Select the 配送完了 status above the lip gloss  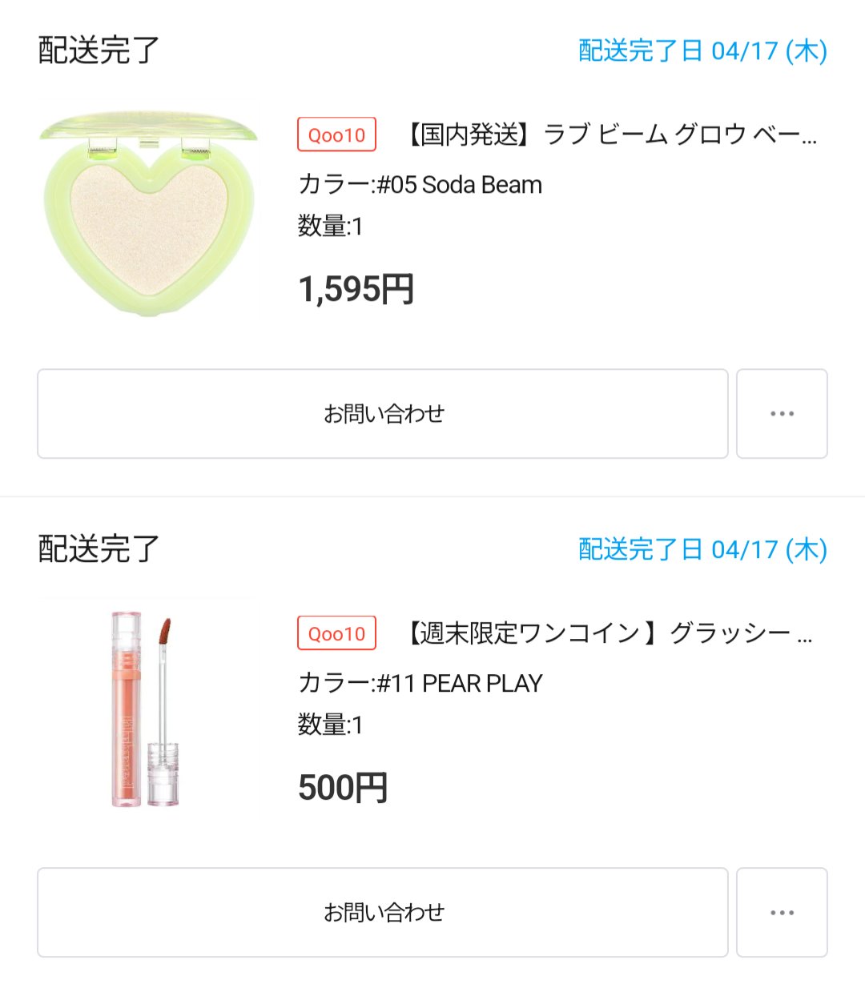(99, 550)
